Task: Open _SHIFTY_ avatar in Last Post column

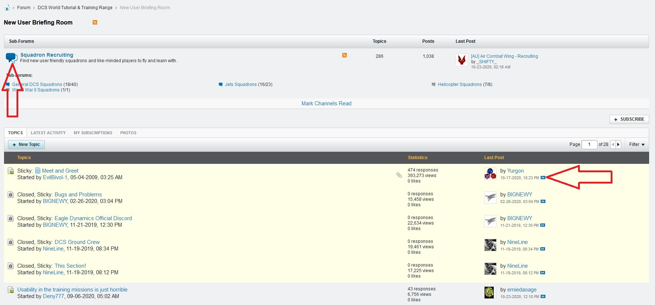Action: pos(462,60)
